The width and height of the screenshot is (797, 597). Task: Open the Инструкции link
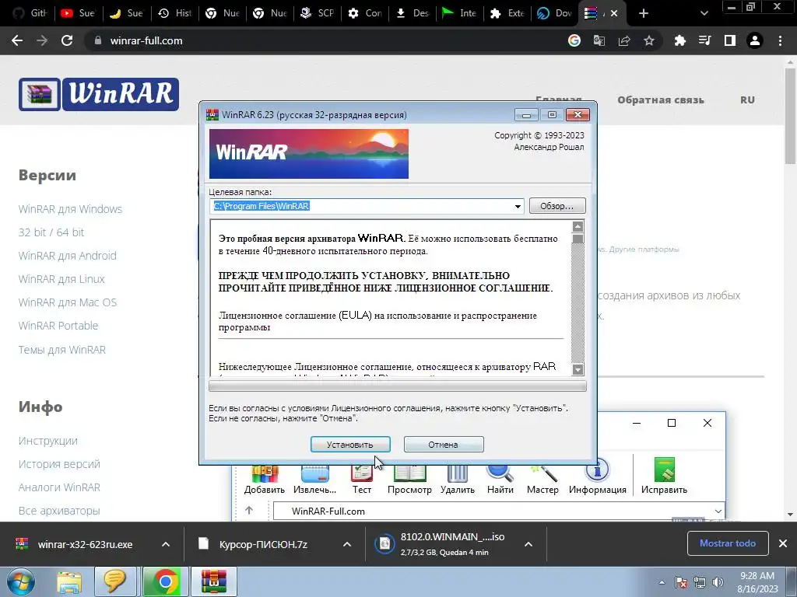[x=48, y=441]
